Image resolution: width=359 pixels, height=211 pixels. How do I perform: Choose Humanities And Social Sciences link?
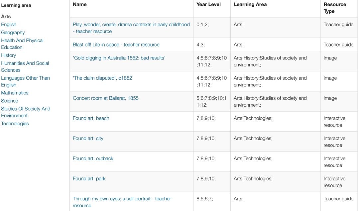click(x=25, y=66)
